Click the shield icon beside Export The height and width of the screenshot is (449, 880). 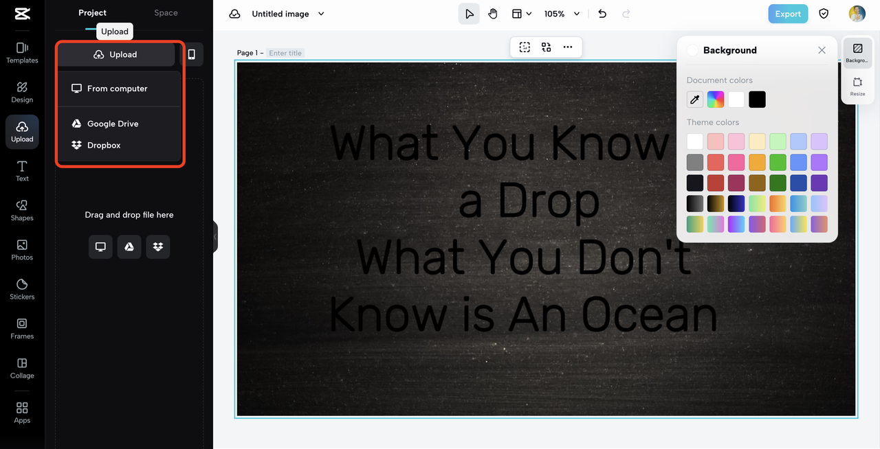(x=824, y=14)
